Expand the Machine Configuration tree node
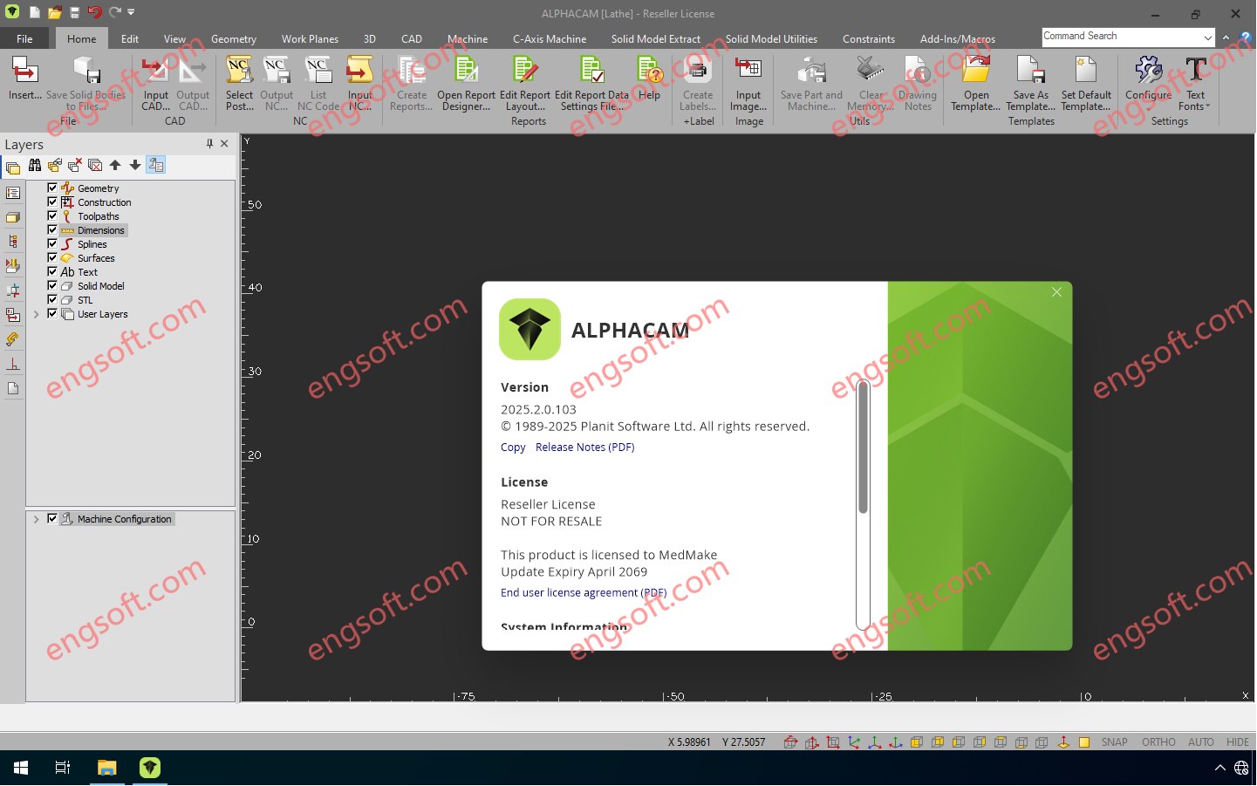This screenshot has height=786, width=1257. 36,519
